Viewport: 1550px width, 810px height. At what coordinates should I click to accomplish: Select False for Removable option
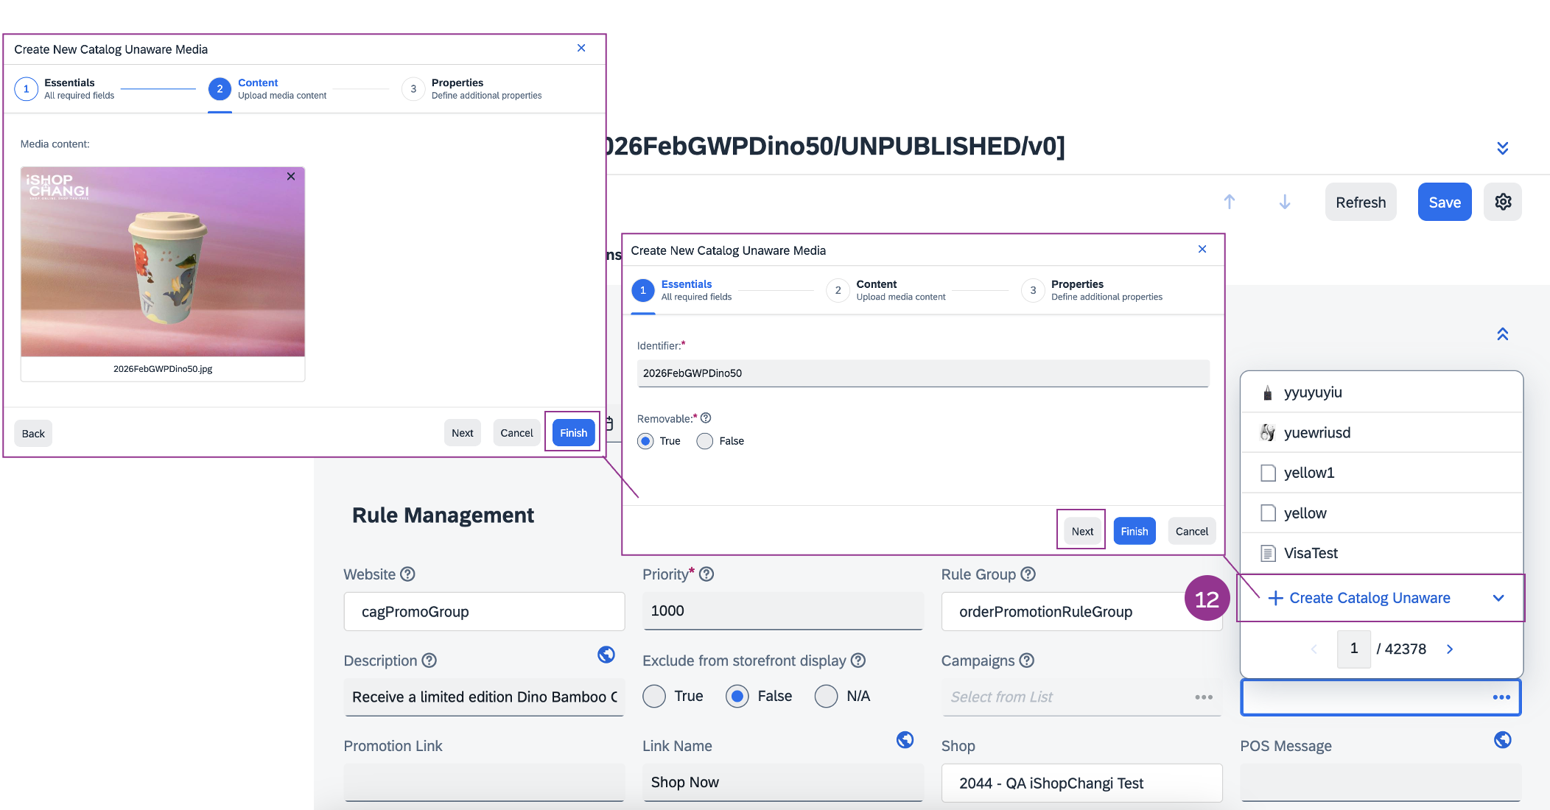point(705,441)
